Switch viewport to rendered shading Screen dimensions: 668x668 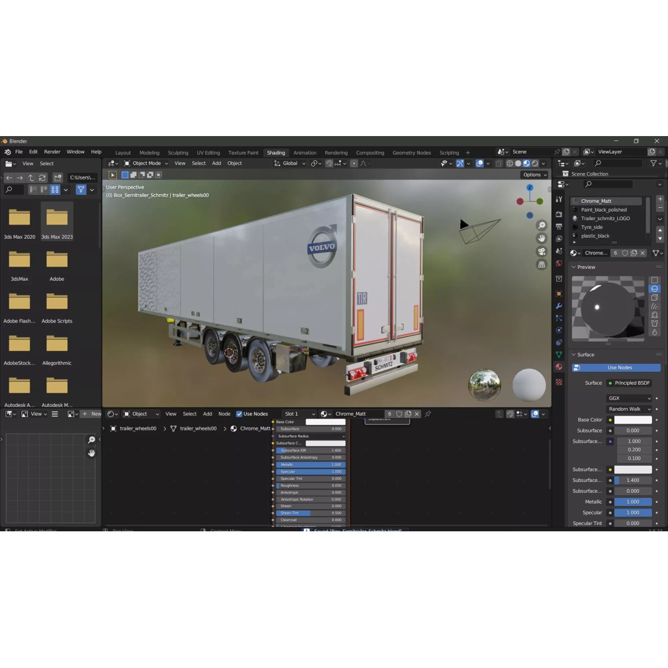coord(535,163)
